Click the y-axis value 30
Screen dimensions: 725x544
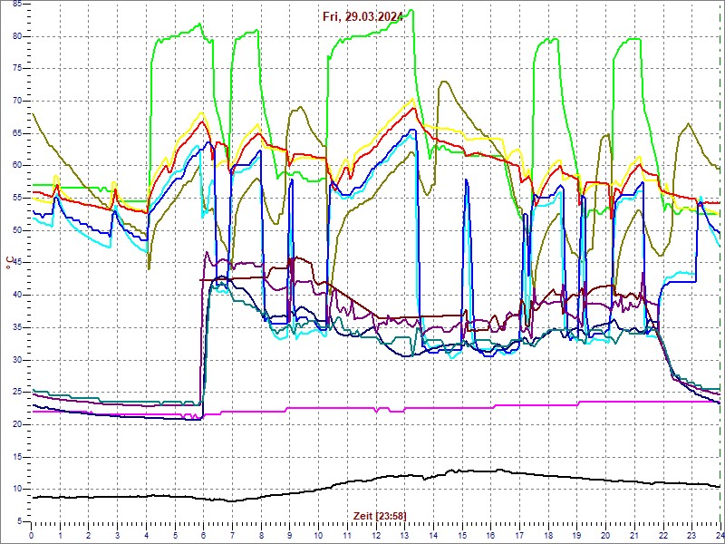tap(16, 360)
